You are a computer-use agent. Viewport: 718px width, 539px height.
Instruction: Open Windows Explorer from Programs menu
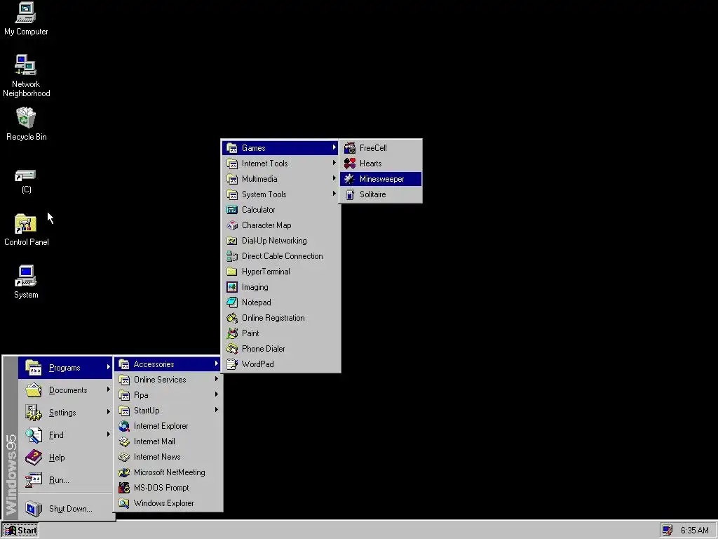click(x=168, y=503)
